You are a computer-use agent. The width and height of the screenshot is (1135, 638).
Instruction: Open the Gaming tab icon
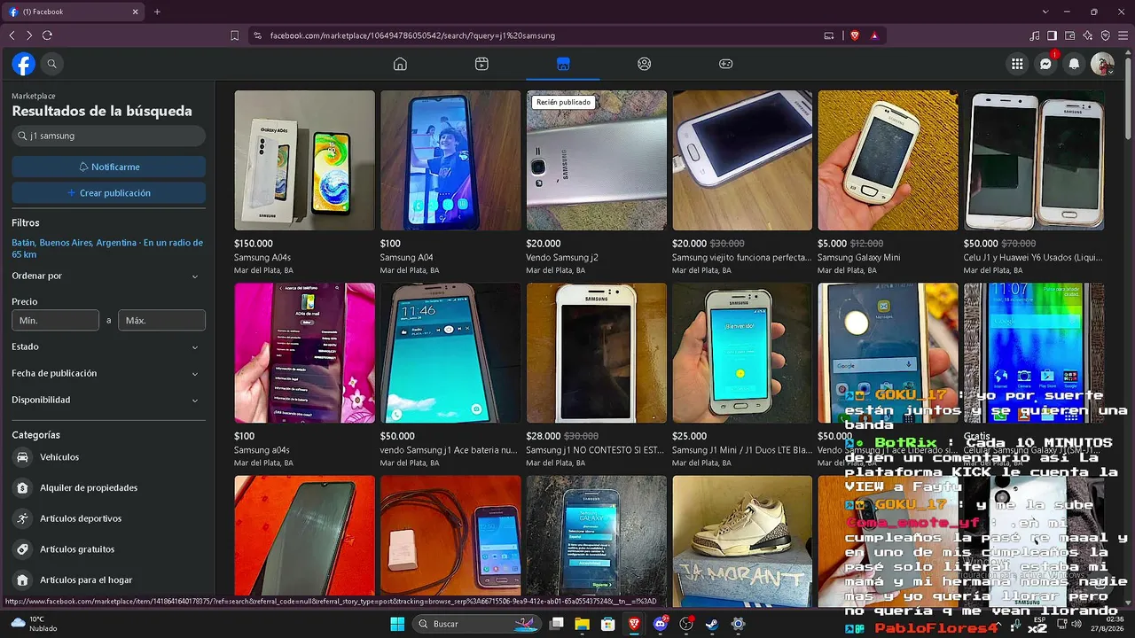tap(725, 64)
